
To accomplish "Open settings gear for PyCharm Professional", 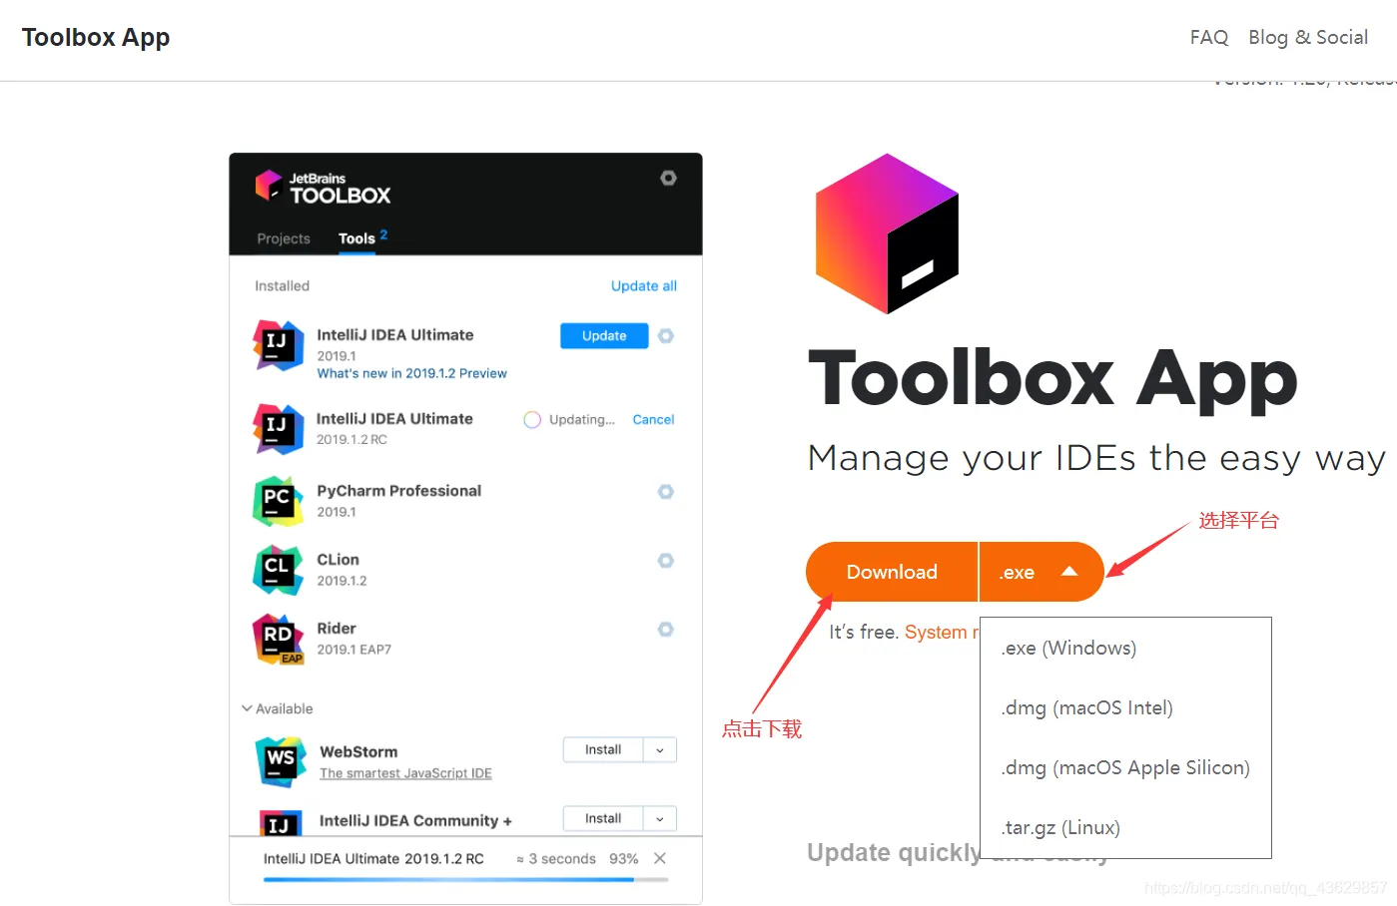I will 666,492.
